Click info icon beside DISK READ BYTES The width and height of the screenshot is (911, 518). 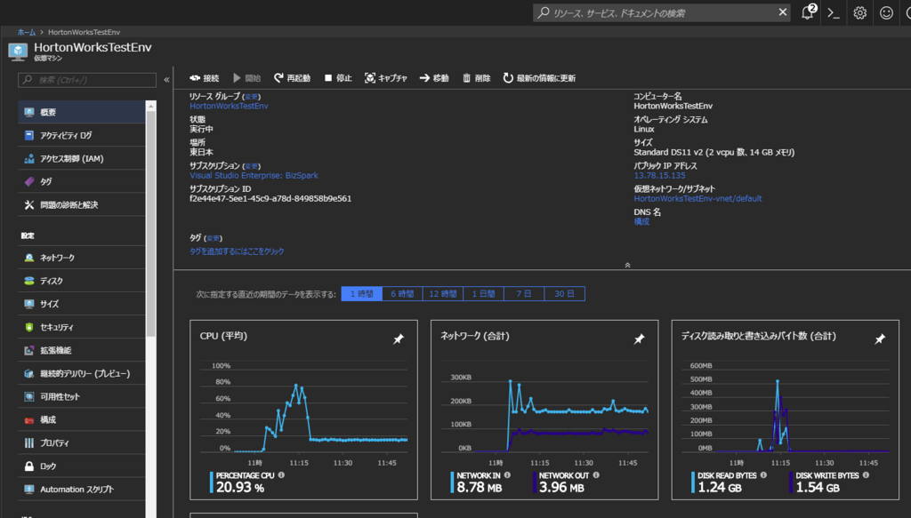click(763, 475)
